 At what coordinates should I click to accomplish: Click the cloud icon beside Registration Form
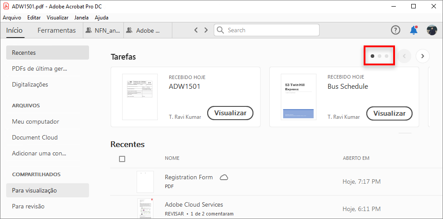[x=224, y=177]
